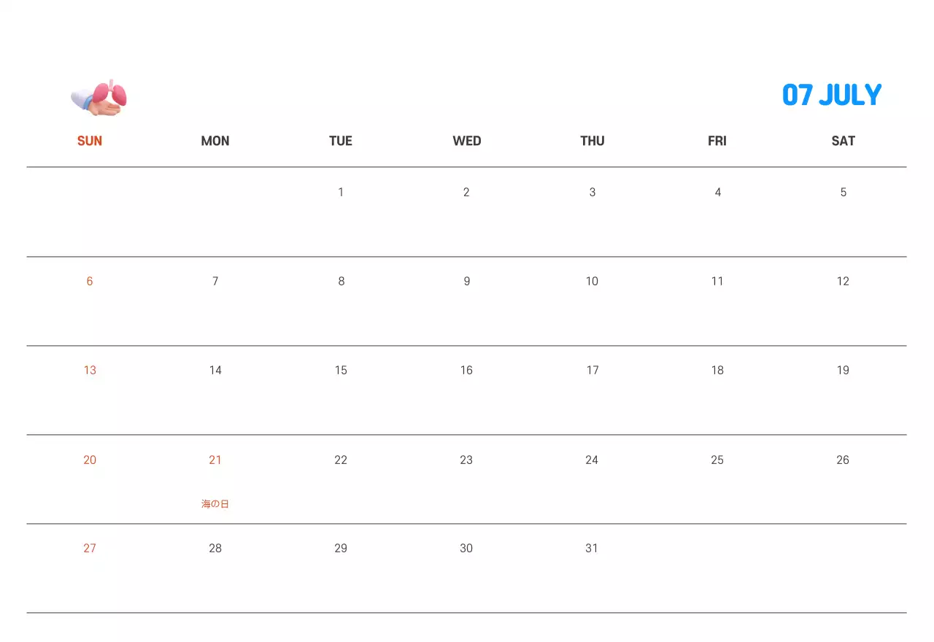Choose date 29 on Tuesday
The height and width of the screenshot is (642, 934).
click(341, 549)
